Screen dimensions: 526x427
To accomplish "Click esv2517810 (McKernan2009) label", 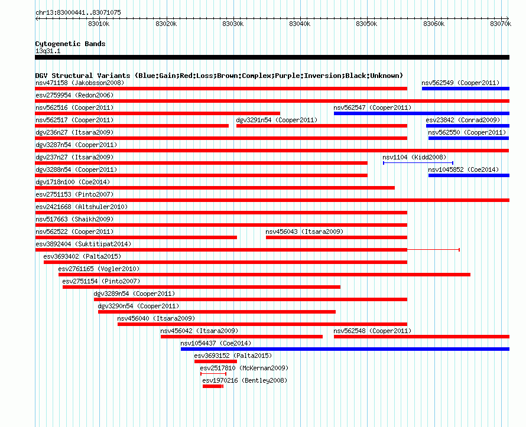I will coord(244,368).
